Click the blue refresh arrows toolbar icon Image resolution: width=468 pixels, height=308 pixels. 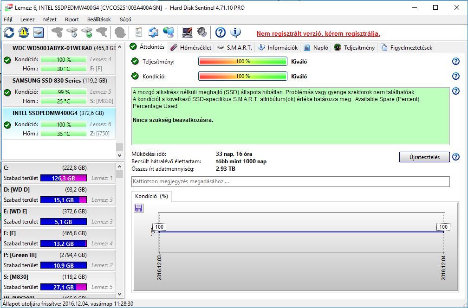[9, 32]
